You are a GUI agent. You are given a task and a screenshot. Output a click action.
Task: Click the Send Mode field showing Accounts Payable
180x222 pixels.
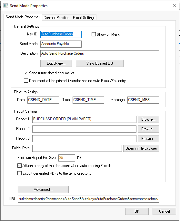coord(61,44)
